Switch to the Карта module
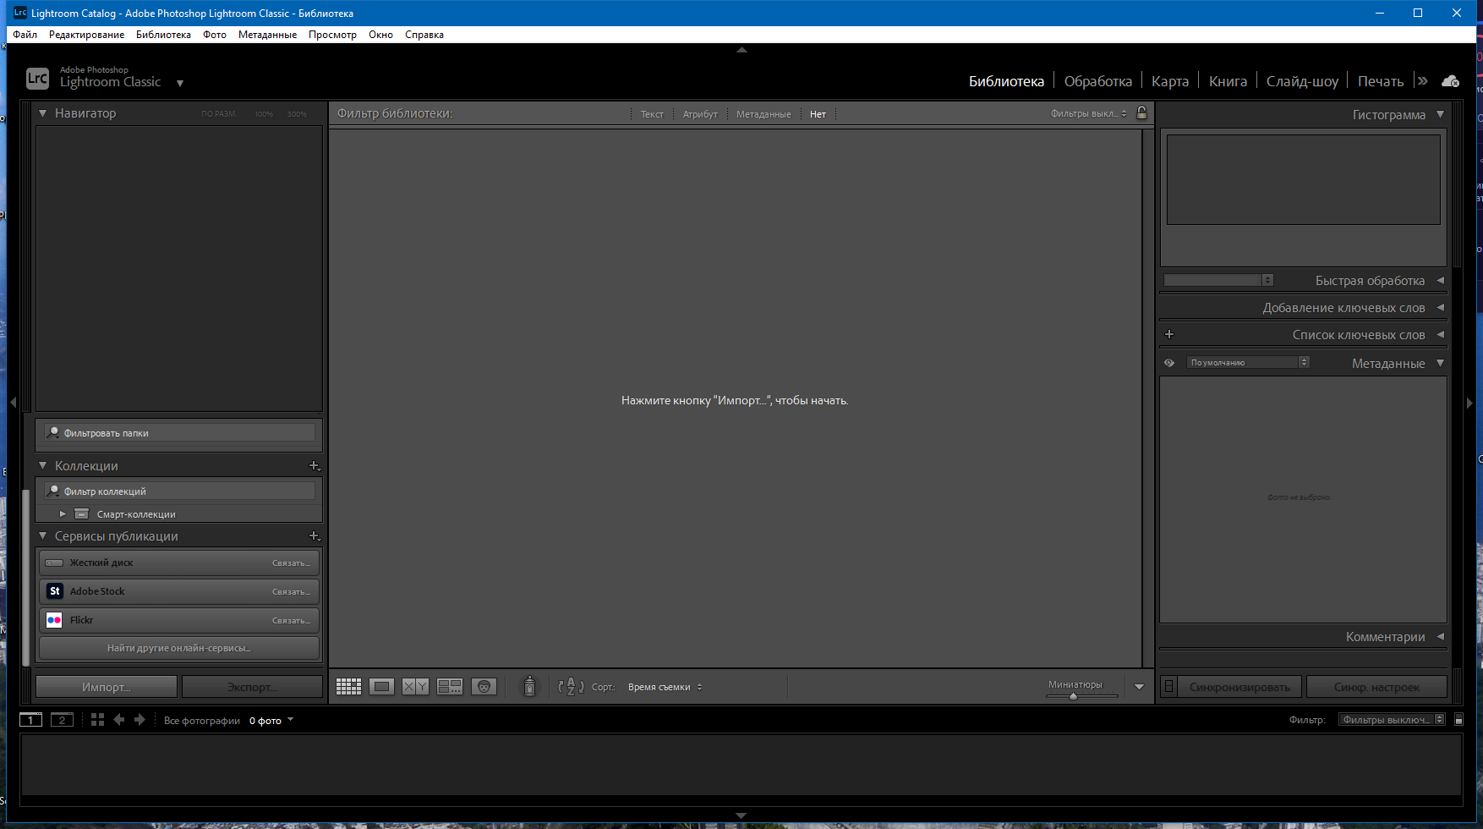Image resolution: width=1483 pixels, height=829 pixels. [1170, 81]
